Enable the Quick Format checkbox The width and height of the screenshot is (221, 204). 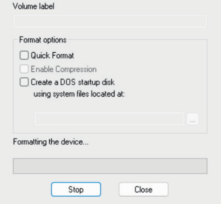(x=24, y=56)
